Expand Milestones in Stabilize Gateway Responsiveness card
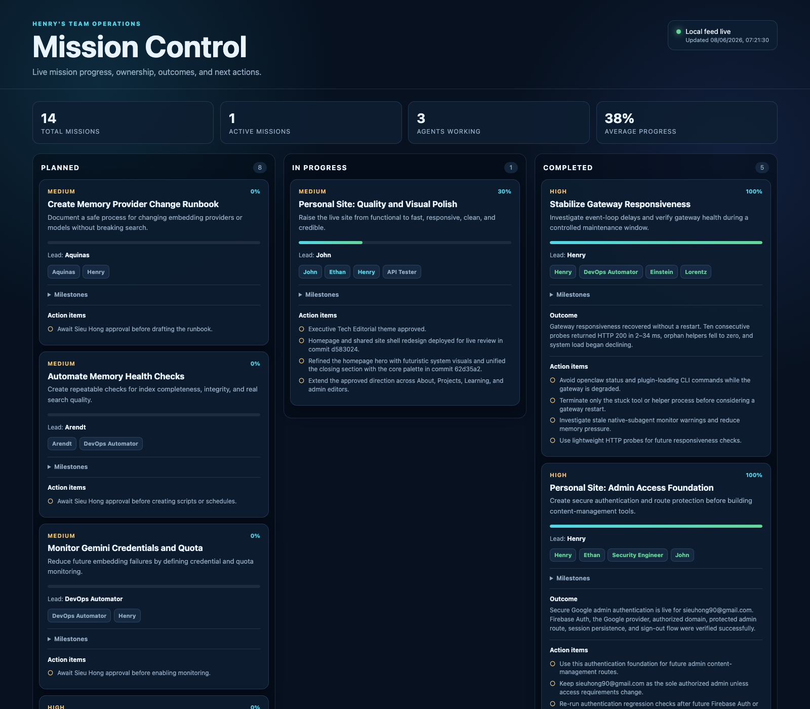The height and width of the screenshot is (709, 810). [570, 295]
